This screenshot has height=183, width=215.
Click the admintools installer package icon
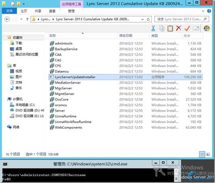tap(52, 43)
